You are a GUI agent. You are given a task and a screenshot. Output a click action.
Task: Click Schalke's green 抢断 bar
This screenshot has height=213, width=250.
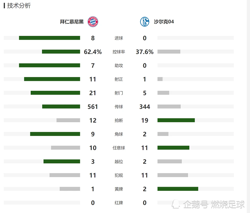pyautogui.click(x=176, y=120)
